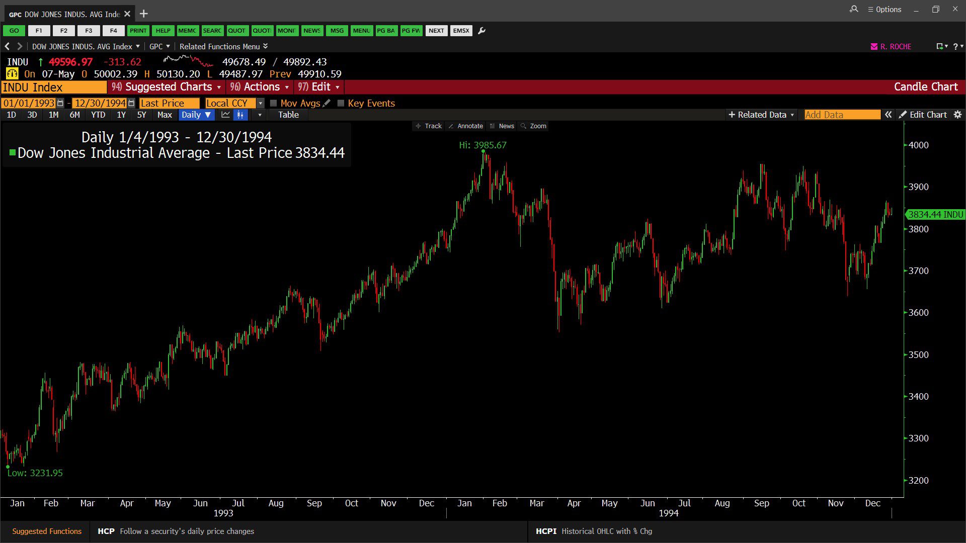The image size is (966, 543).
Task: Click the HELP key
Action: click(x=163, y=31)
